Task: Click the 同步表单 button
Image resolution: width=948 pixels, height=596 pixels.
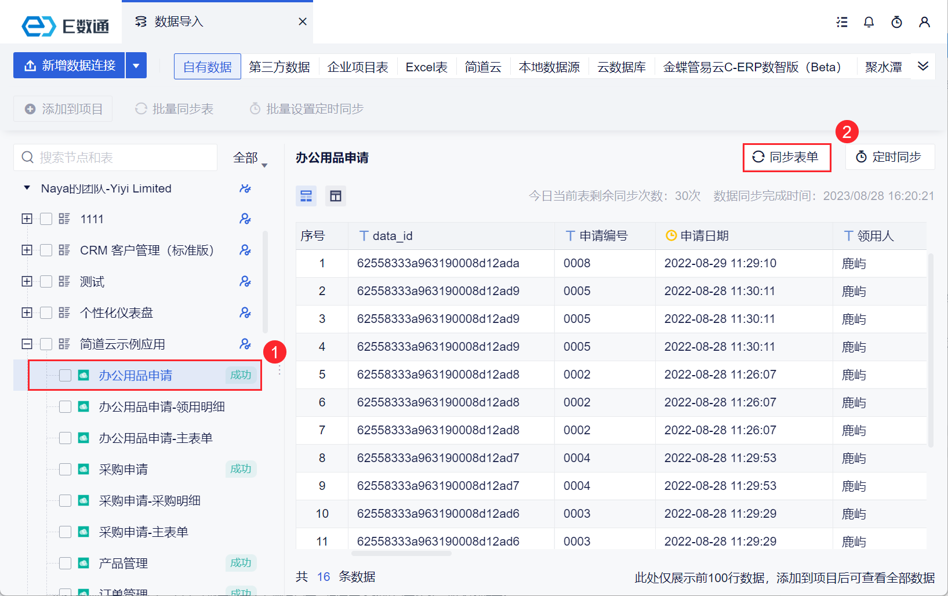Action: (x=786, y=157)
